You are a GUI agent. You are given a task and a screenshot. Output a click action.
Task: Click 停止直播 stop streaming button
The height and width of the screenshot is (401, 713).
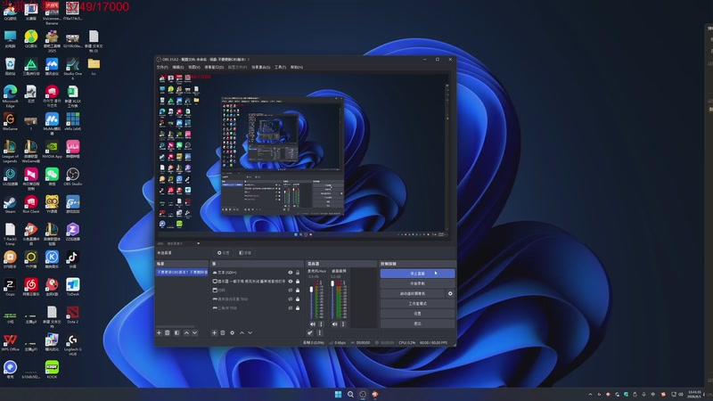click(x=417, y=274)
